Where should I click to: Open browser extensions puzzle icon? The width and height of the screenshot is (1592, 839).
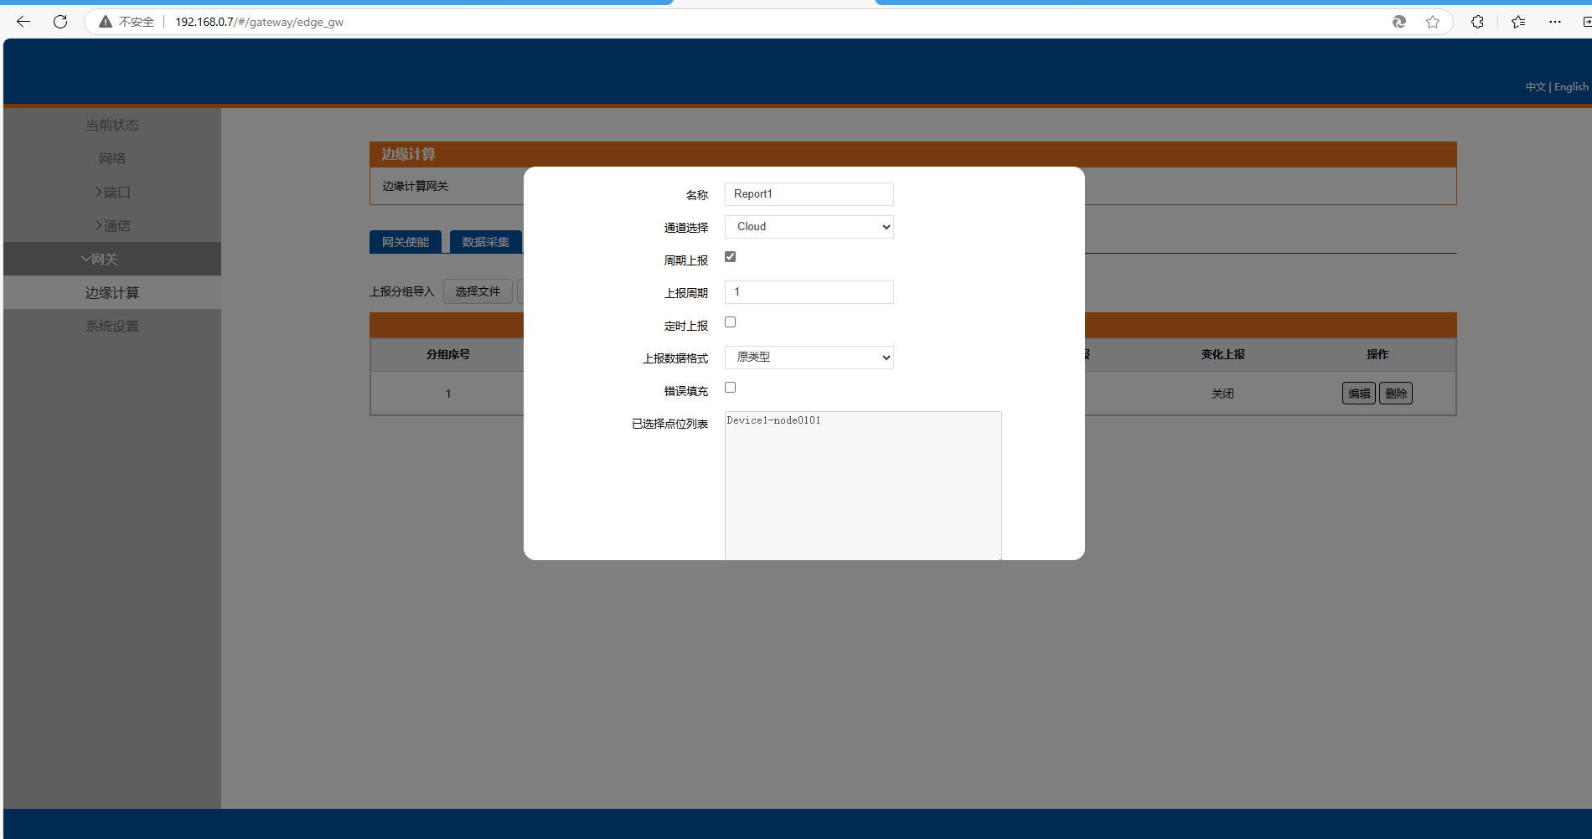(1477, 22)
